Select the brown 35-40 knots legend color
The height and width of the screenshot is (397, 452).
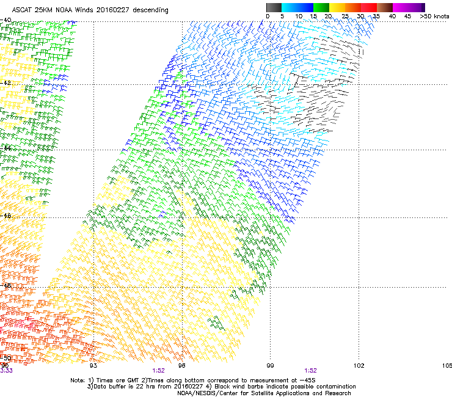(x=385, y=7)
